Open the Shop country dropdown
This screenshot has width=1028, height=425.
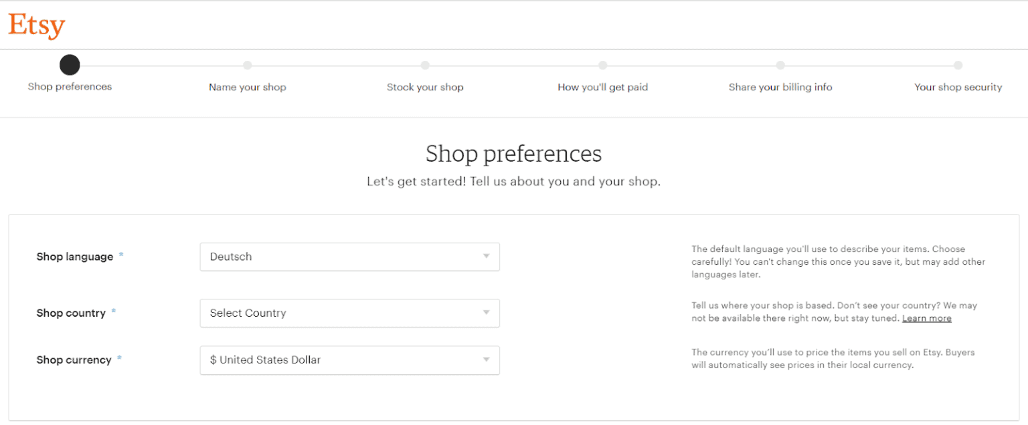point(349,313)
